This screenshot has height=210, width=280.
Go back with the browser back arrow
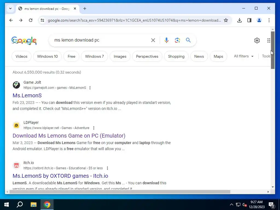pyautogui.click(x=11, y=20)
